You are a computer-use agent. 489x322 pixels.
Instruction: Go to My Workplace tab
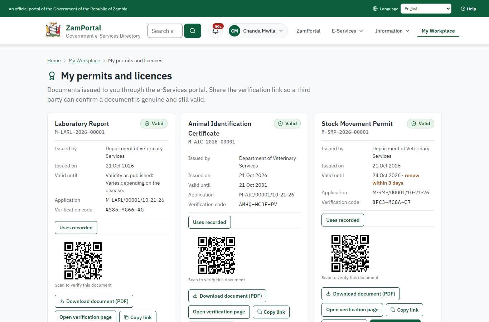coord(438,31)
